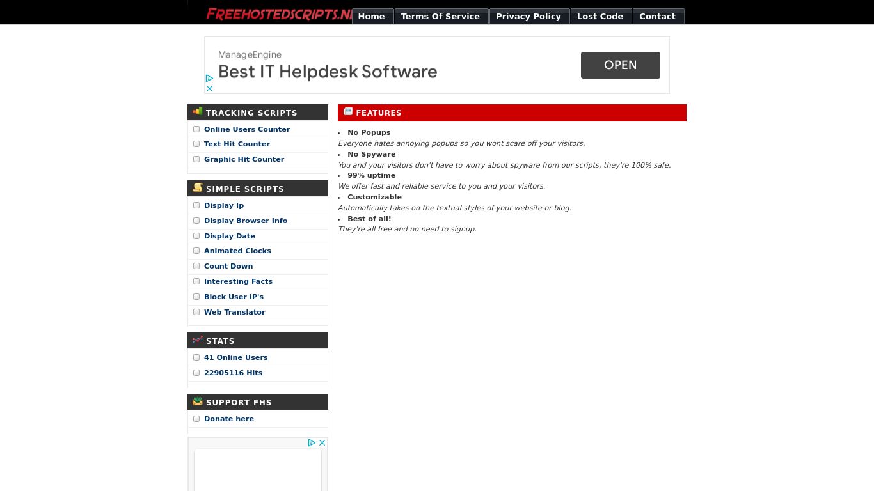Check the box next to Animated Clocks
Viewport: 874px width, 491px height.
[x=196, y=251]
